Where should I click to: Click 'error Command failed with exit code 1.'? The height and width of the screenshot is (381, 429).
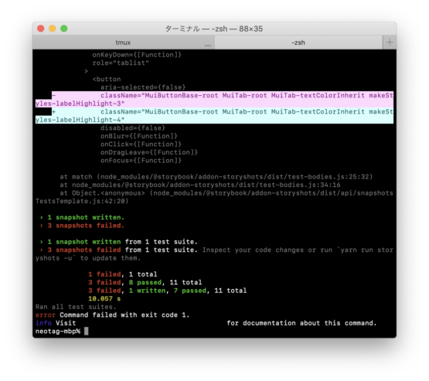pyautogui.click(x=112, y=315)
